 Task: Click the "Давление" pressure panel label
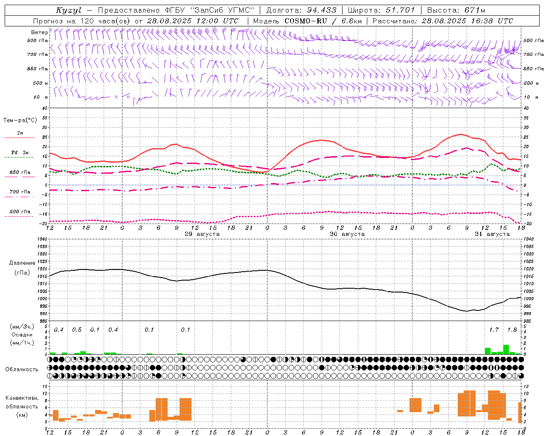pos(22,263)
